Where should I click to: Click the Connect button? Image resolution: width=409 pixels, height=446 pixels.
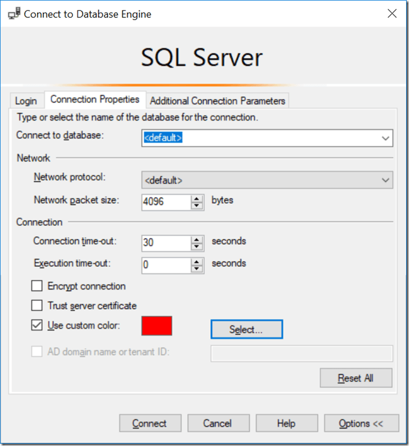tap(150, 423)
